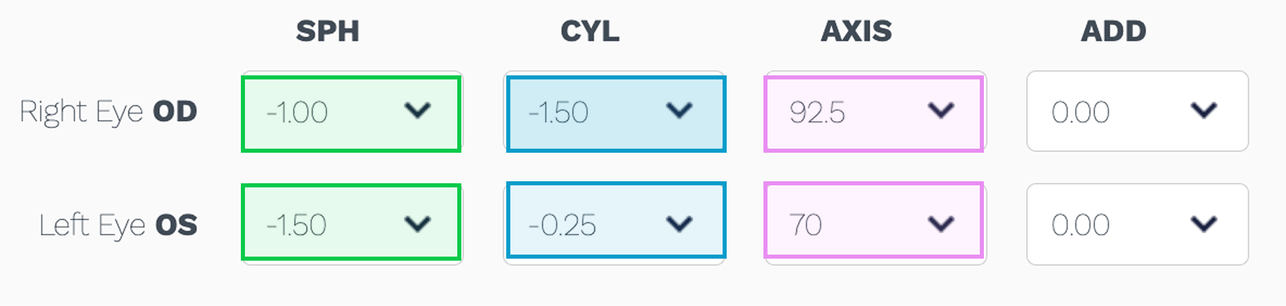Select the 0.00 value in Left Eye ADD
Viewport: 1286px width, 306px height.
(x=1080, y=225)
